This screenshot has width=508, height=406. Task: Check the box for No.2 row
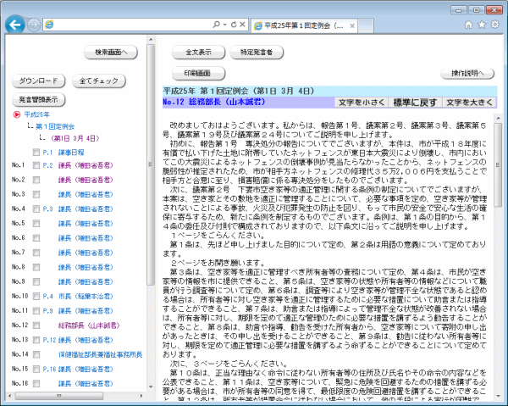point(36,180)
